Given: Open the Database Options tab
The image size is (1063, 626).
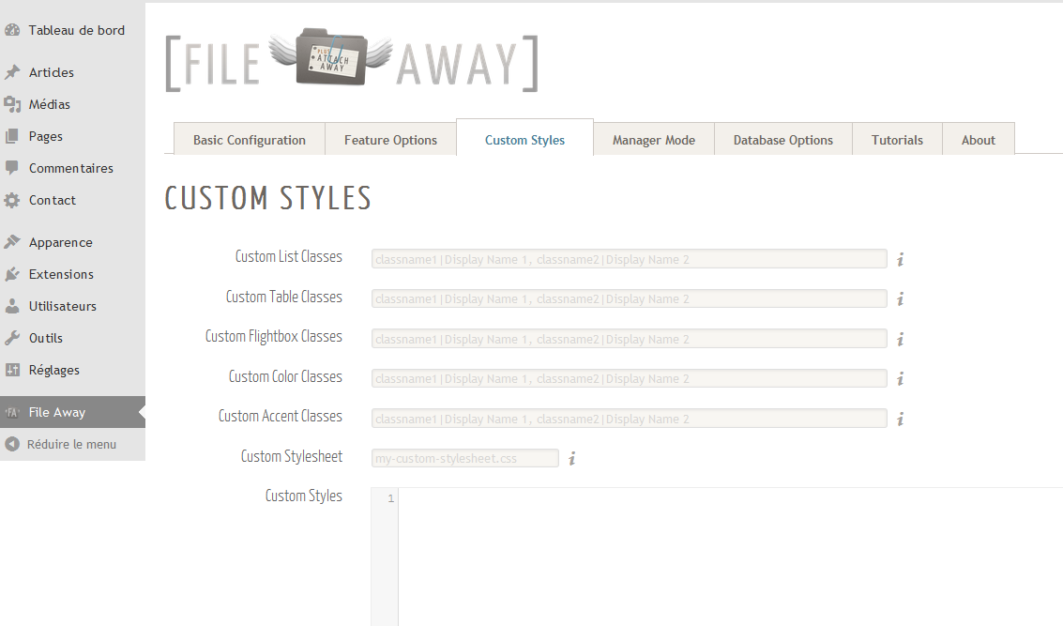Looking at the screenshot, I should click(783, 140).
